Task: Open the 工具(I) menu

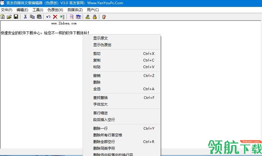Action: pyautogui.click(x=38, y=10)
